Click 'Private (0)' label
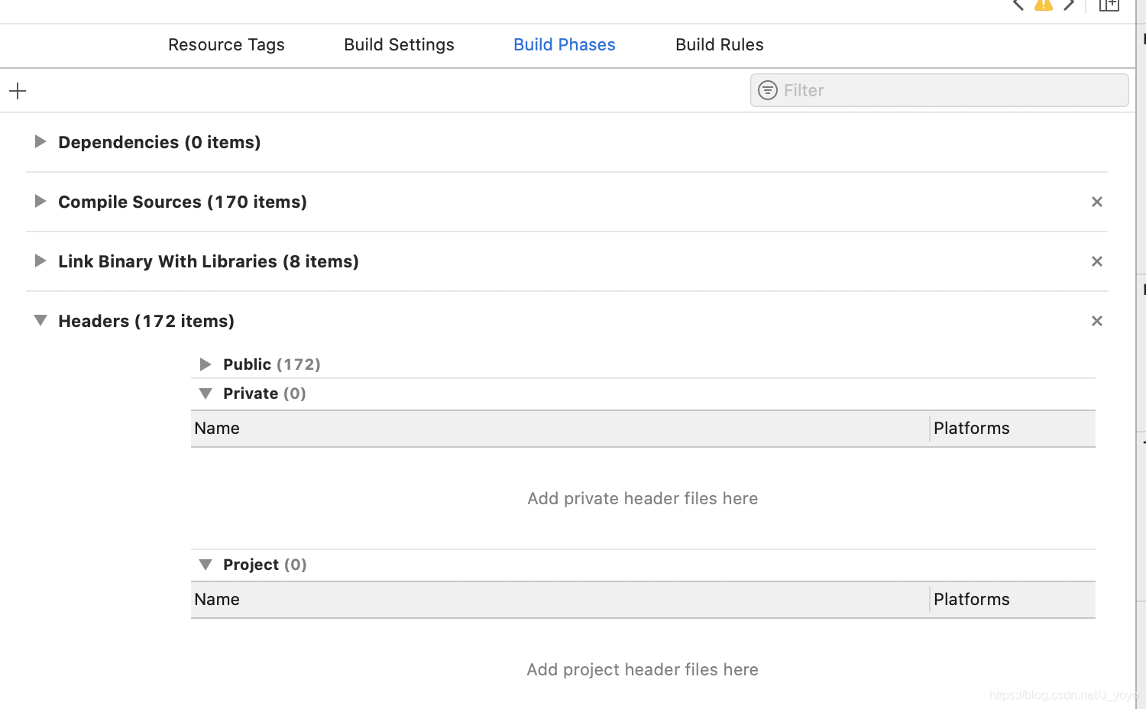The width and height of the screenshot is (1146, 709). [x=264, y=393]
